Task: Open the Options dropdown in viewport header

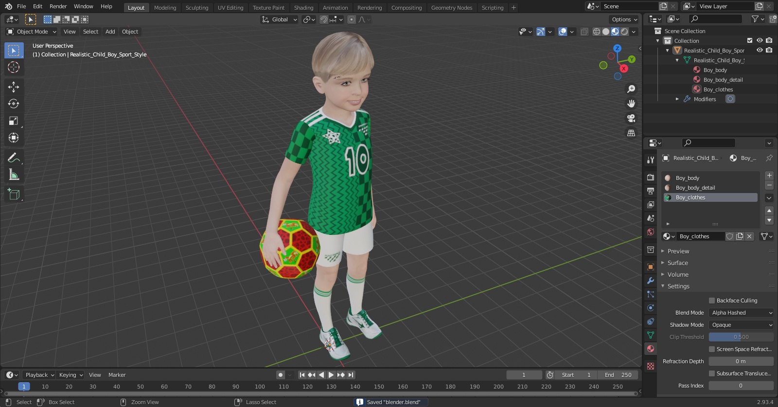Action: coord(624,19)
